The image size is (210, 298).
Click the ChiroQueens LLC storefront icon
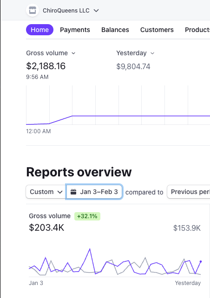click(33, 10)
